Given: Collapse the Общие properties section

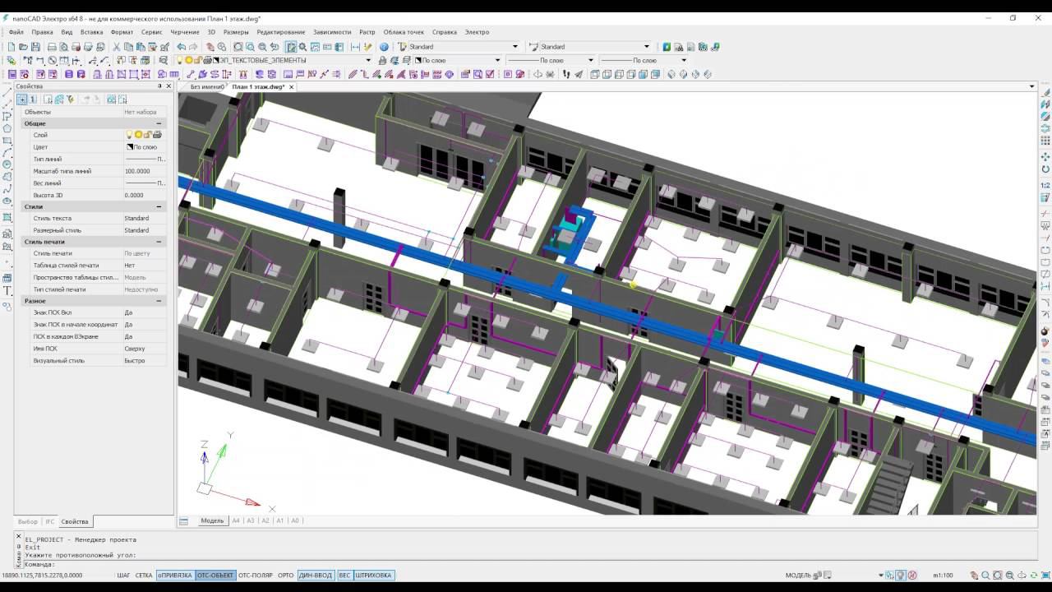Looking at the screenshot, I should [159, 123].
